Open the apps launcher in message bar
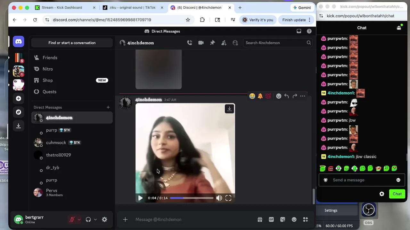 tap(306, 219)
